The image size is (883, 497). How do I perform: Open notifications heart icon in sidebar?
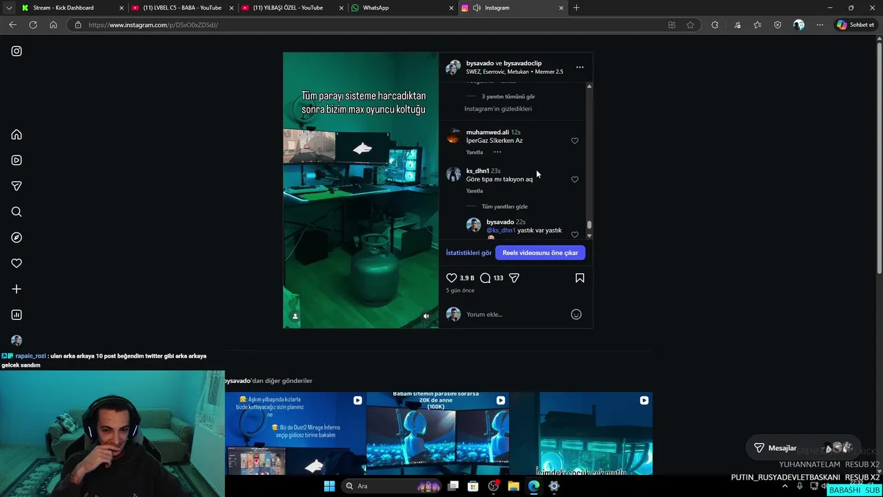coord(17,263)
